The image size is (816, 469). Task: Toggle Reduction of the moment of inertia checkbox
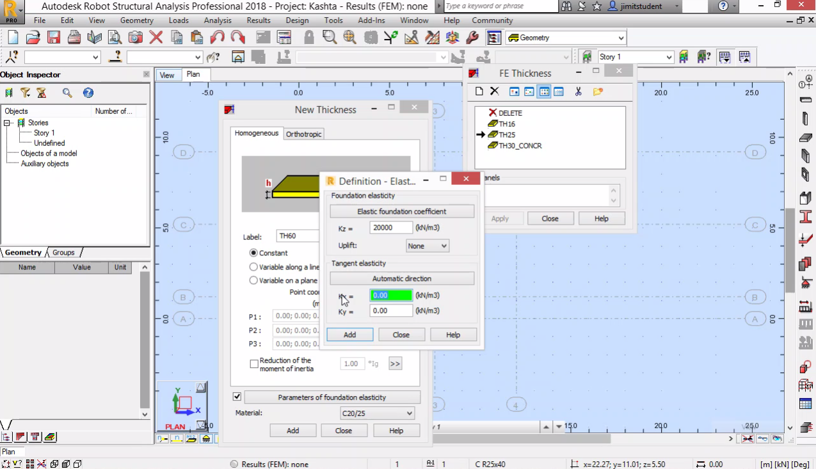(x=254, y=364)
